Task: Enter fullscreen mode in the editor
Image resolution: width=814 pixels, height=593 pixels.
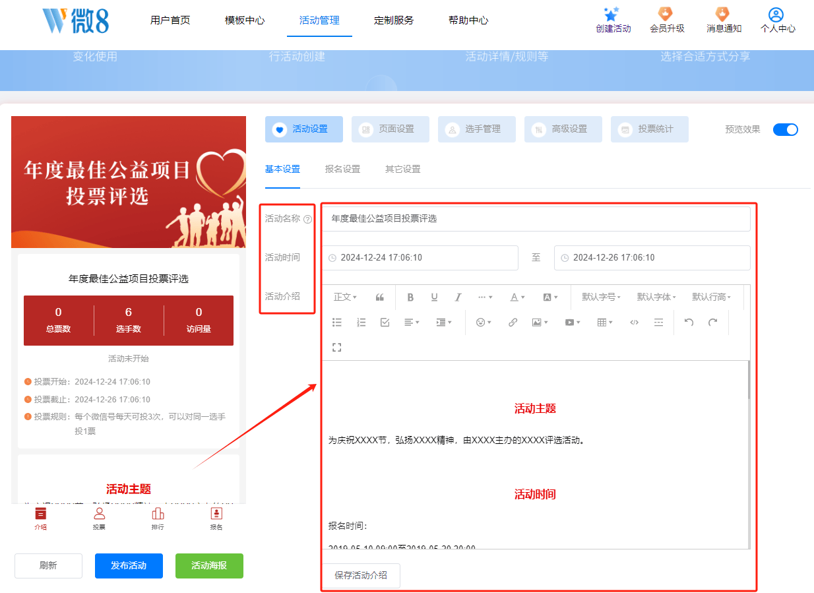Action: click(337, 348)
